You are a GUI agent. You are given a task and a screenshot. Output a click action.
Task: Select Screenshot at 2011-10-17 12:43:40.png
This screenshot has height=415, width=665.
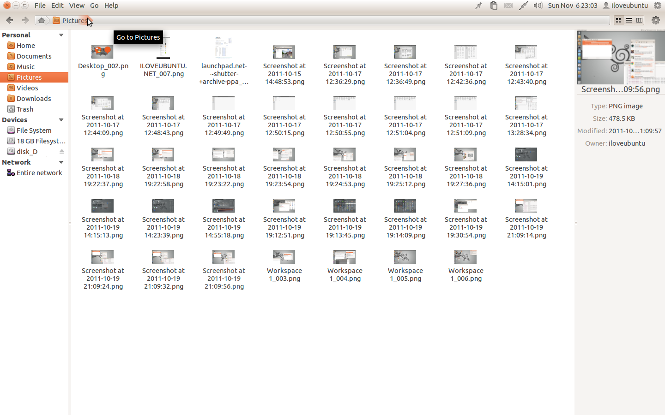pyautogui.click(x=526, y=65)
